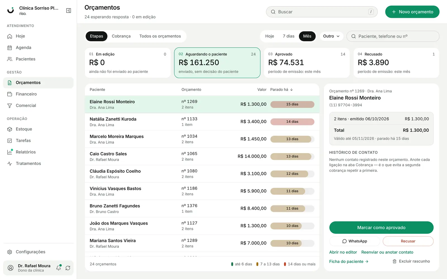Click the sync refresh icon
The width and height of the screenshot is (447, 279).
(68, 268)
